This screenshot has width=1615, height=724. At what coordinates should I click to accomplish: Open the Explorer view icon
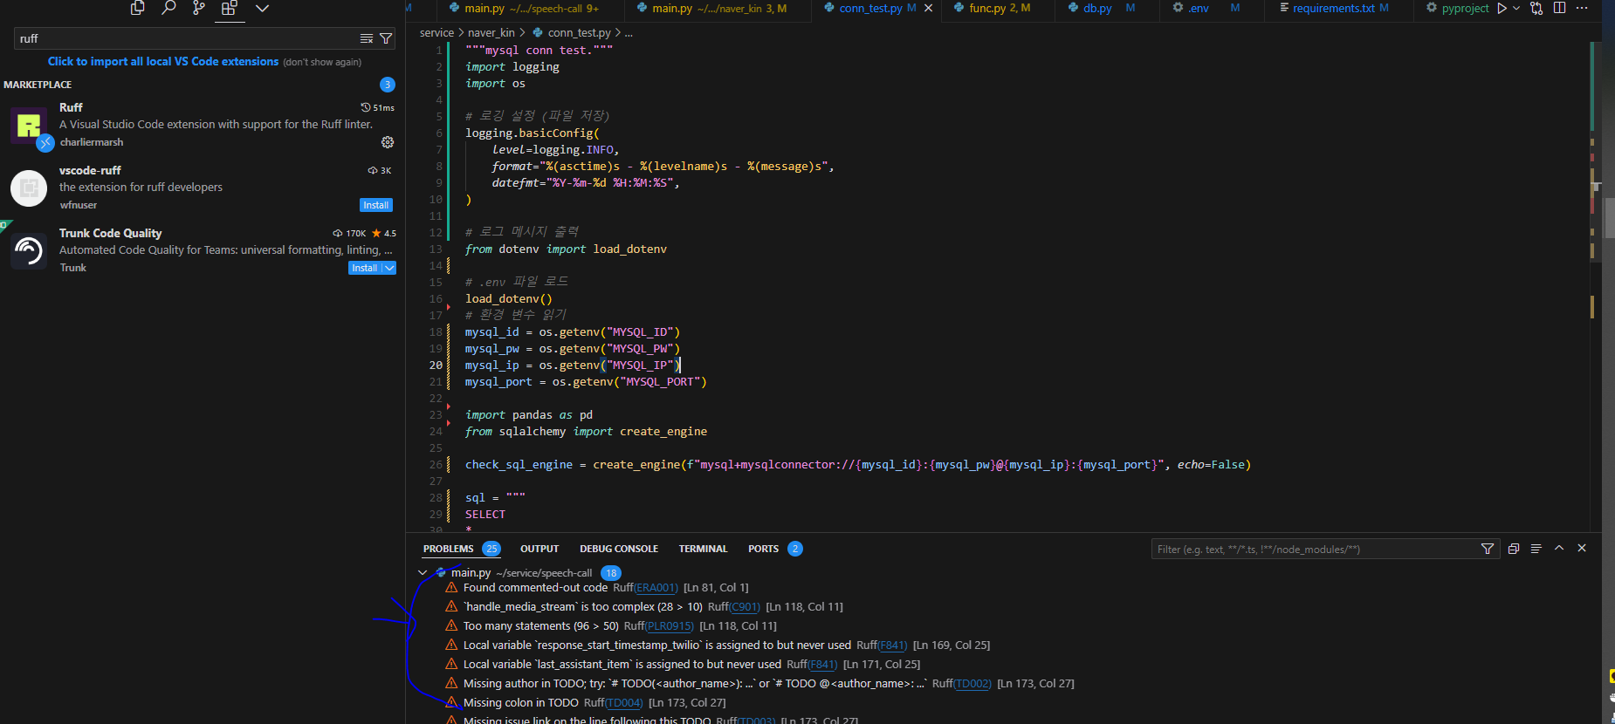click(x=137, y=8)
